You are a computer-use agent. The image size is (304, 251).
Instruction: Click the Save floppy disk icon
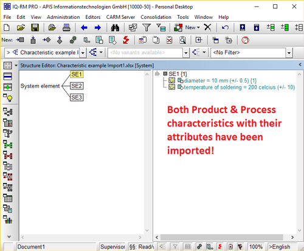[x=35, y=27]
